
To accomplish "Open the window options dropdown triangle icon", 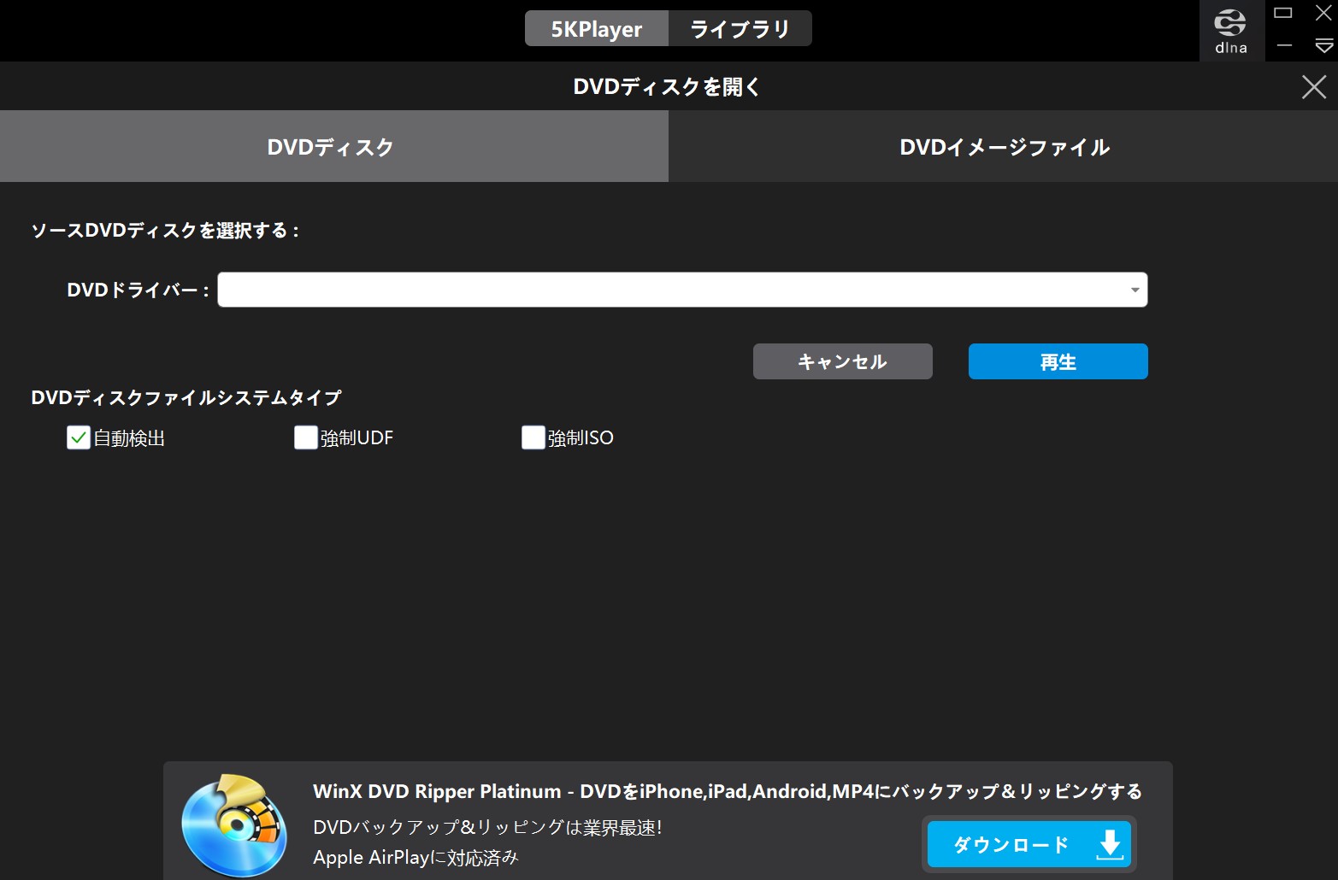I will coord(1323,46).
